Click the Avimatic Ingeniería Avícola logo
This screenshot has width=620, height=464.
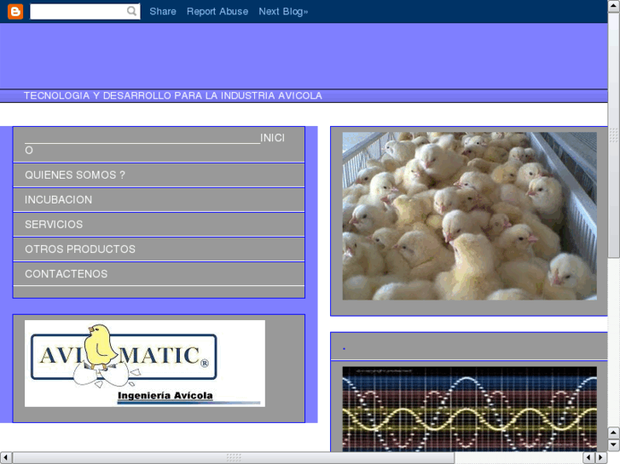pyautogui.click(x=145, y=364)
